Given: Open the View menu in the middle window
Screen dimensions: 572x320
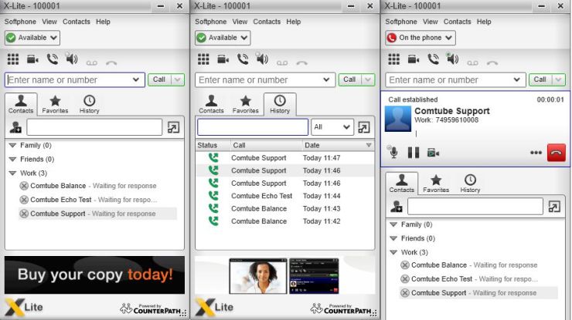Looking at the screenshot, I should tap(240, 22).
